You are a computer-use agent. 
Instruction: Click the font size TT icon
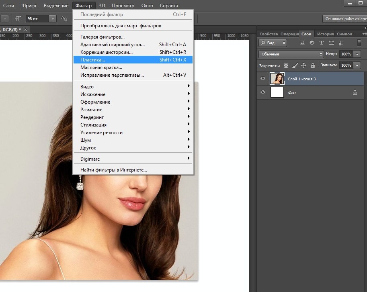point(18,19)
